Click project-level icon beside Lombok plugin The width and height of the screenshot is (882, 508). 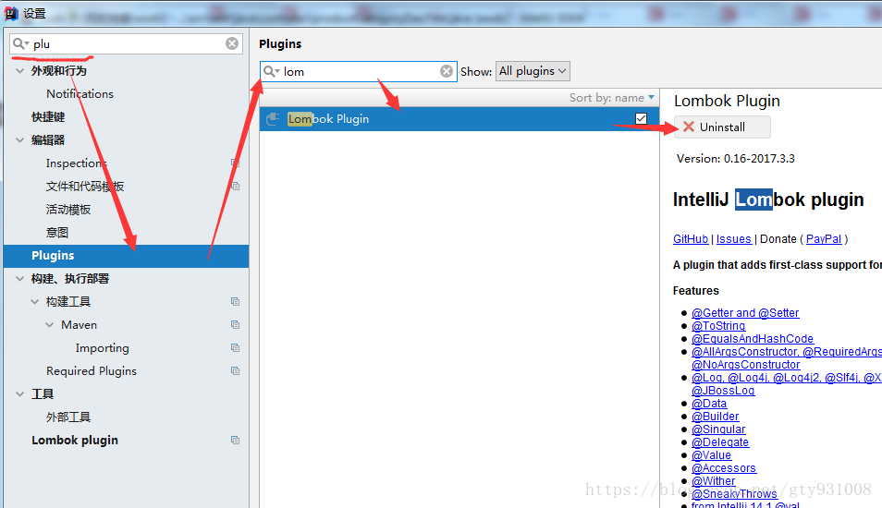235,440
